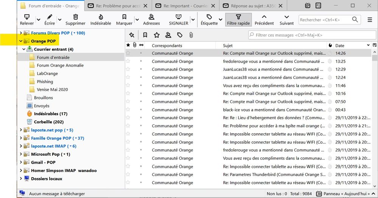Sort by Date column header

coord(353,45)
